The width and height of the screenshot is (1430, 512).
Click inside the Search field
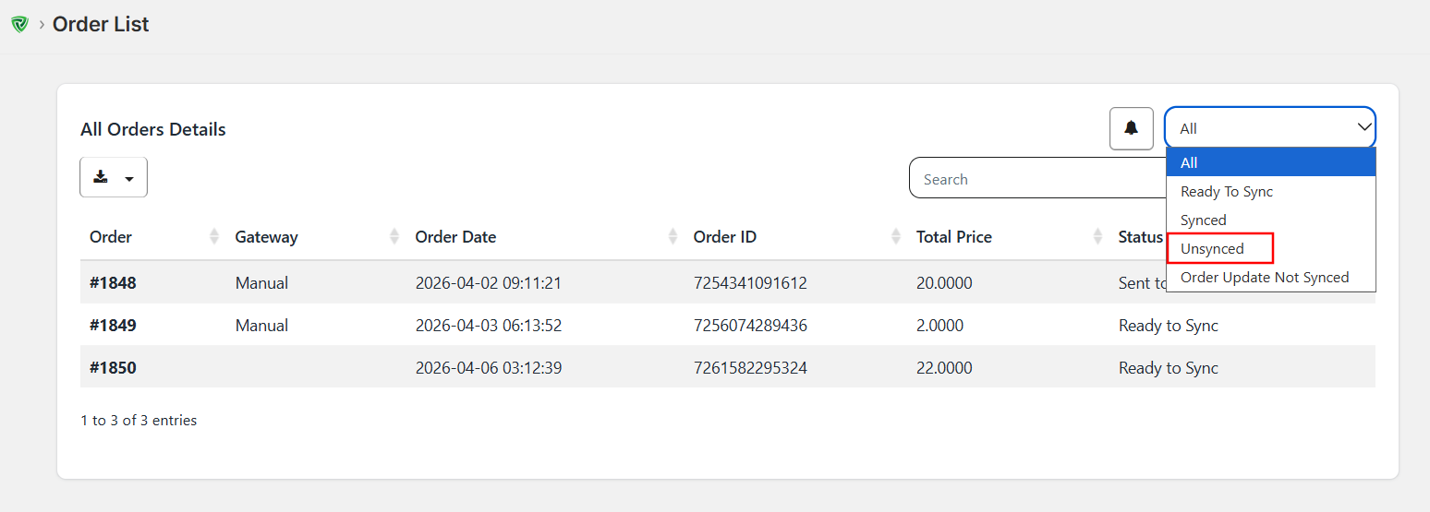click(1035, 179)
